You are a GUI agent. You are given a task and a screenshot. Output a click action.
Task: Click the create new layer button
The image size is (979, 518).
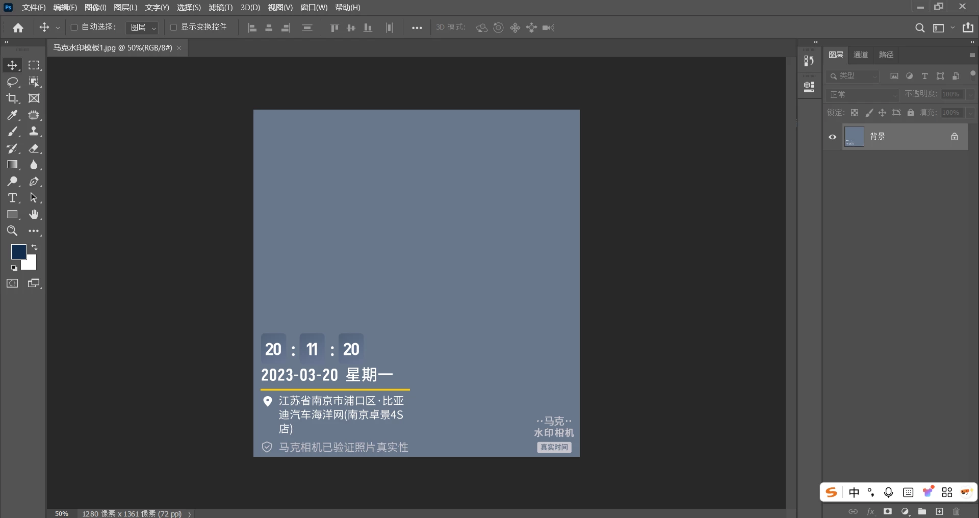point(939,511)
